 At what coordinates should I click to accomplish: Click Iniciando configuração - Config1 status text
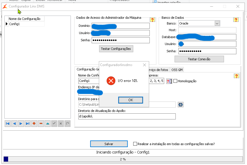click(x=123, y=152)
